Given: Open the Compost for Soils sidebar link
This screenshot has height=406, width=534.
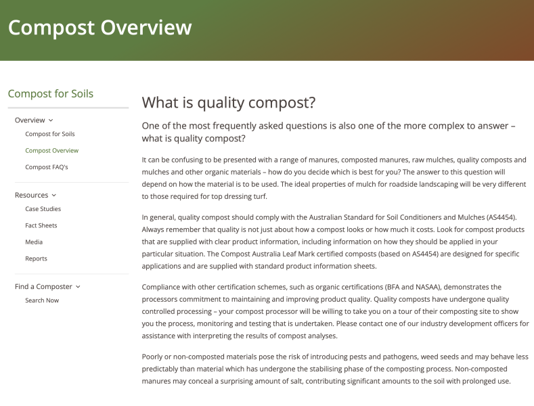Looking at the screenshot, I should pos(49,134).
